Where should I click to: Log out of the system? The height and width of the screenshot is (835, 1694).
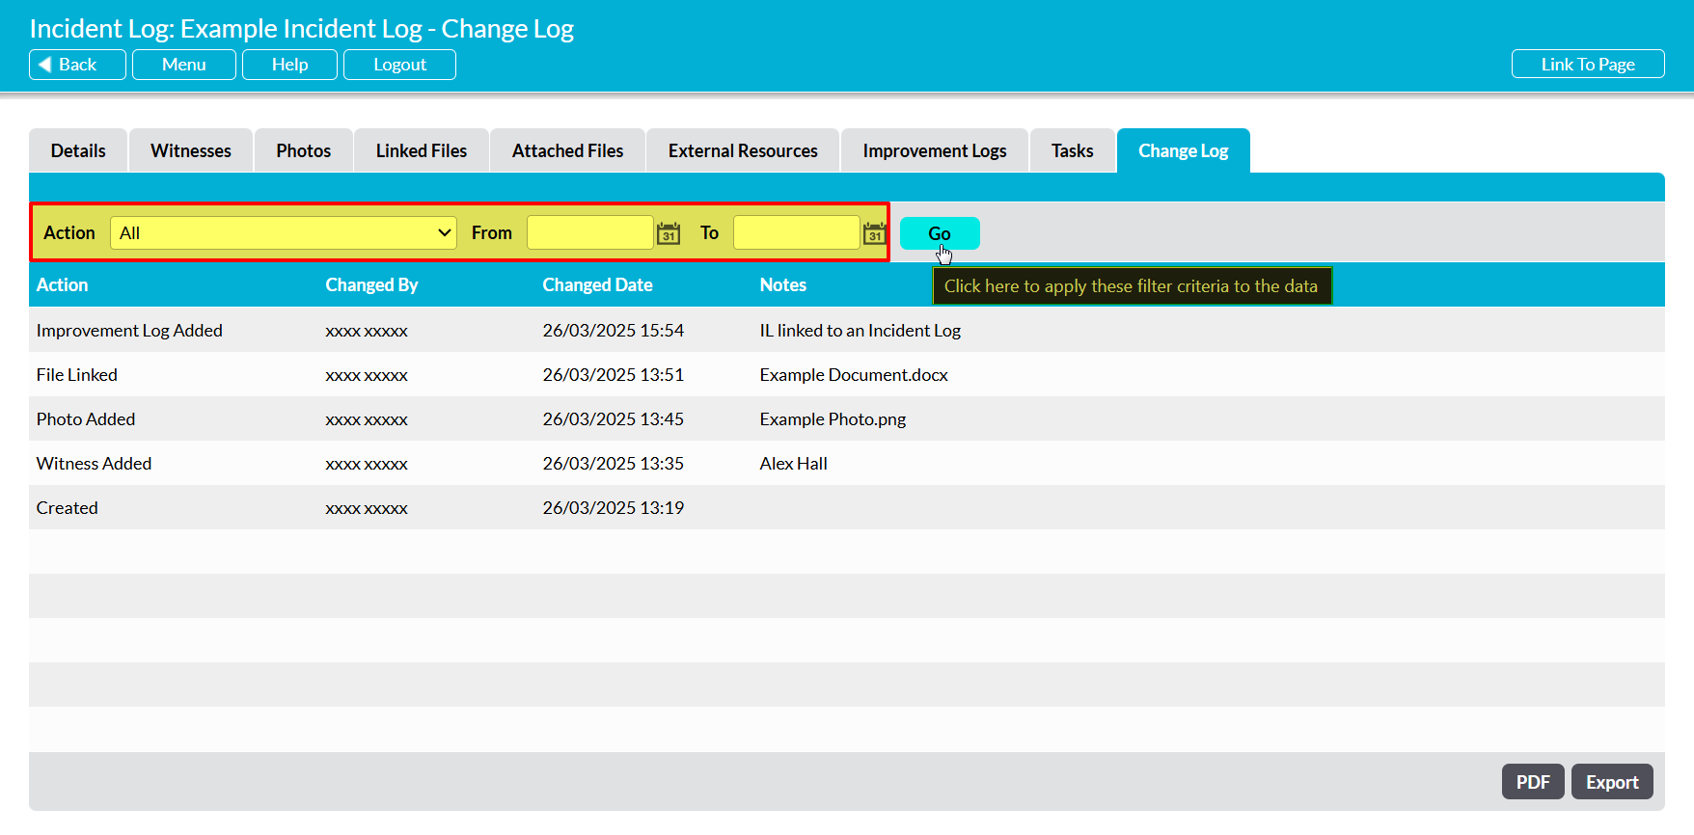point(399,65)
